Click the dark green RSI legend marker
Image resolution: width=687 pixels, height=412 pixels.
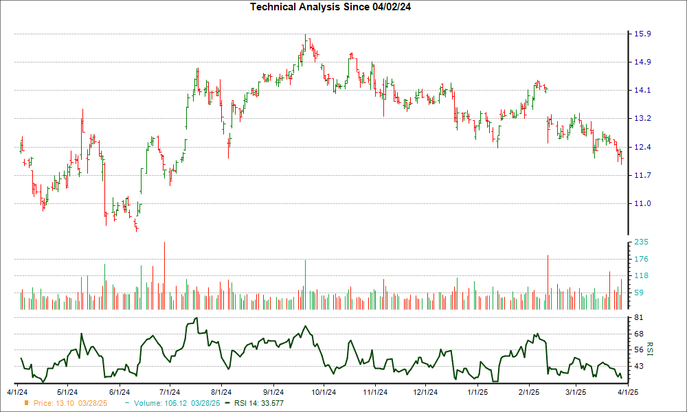click(x=227, y=403)
